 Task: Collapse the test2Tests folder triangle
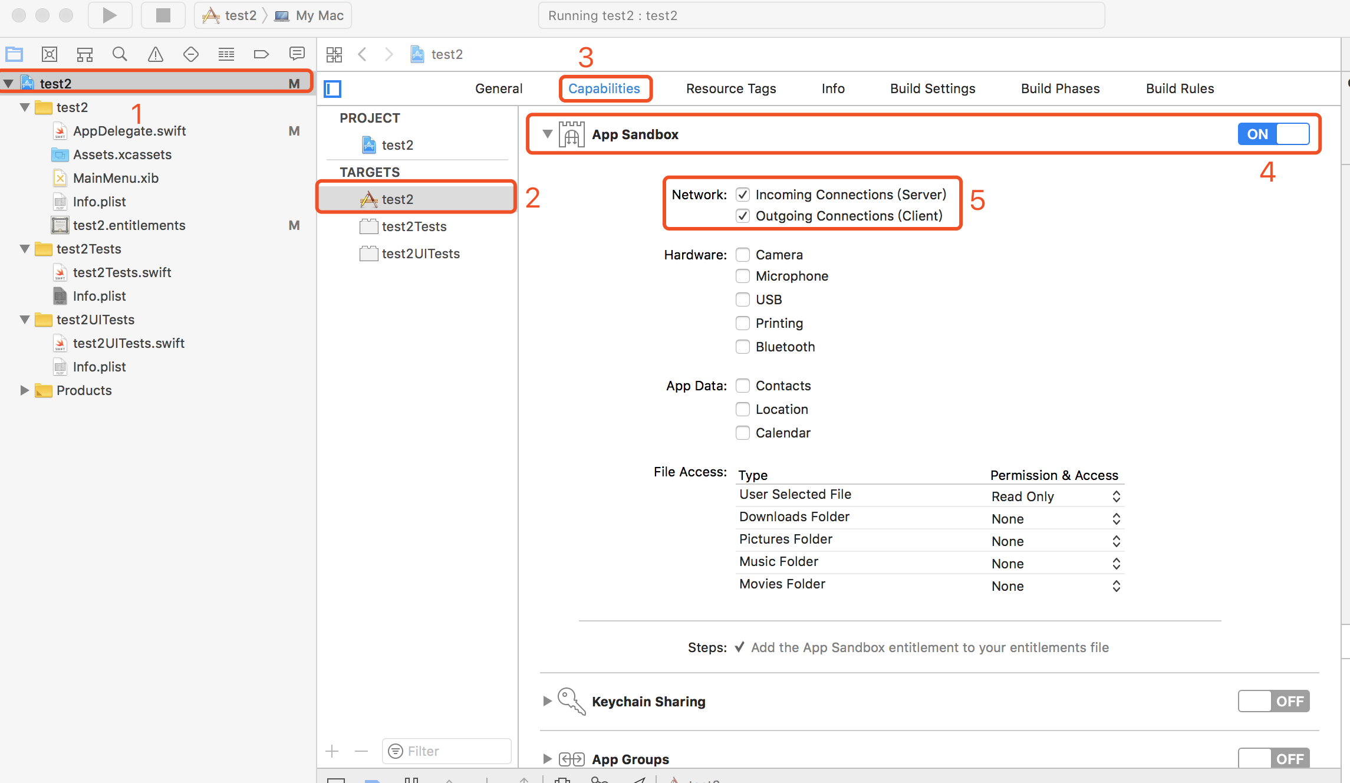[x=24, y=249]
